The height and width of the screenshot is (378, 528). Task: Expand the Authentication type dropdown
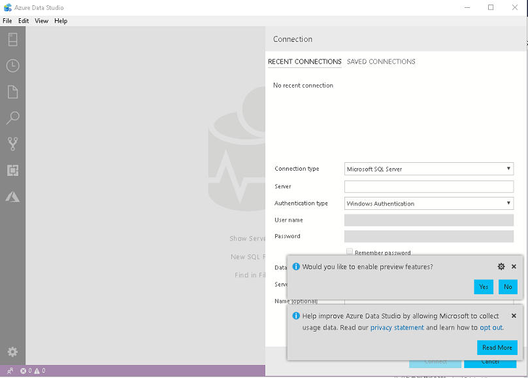(429, 203)
